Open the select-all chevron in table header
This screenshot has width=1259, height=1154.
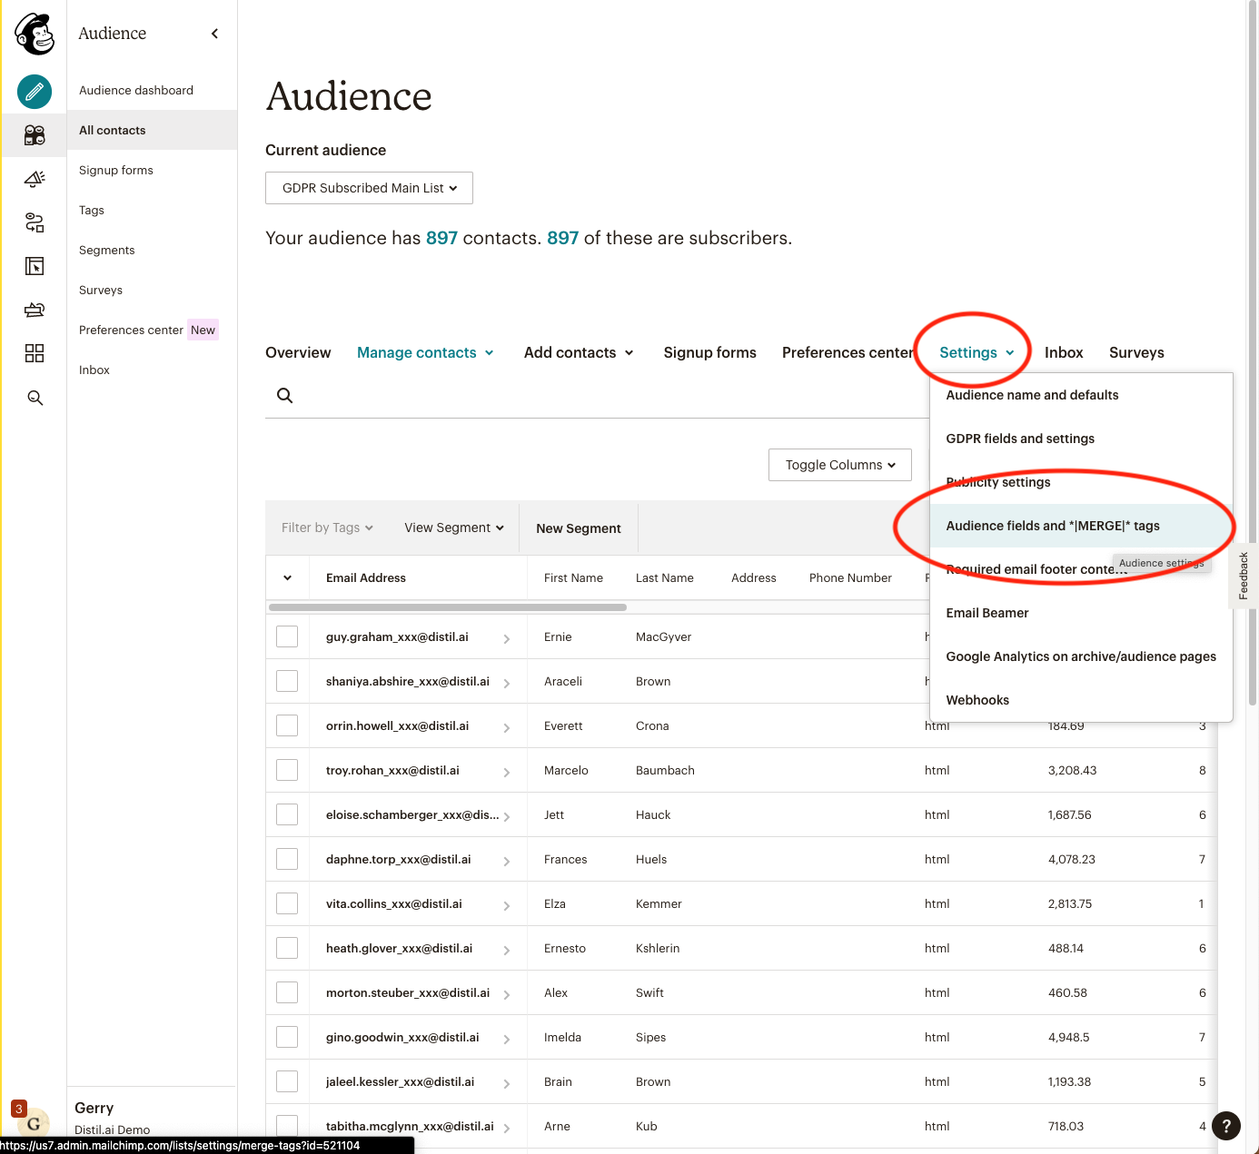pos(287,577)
